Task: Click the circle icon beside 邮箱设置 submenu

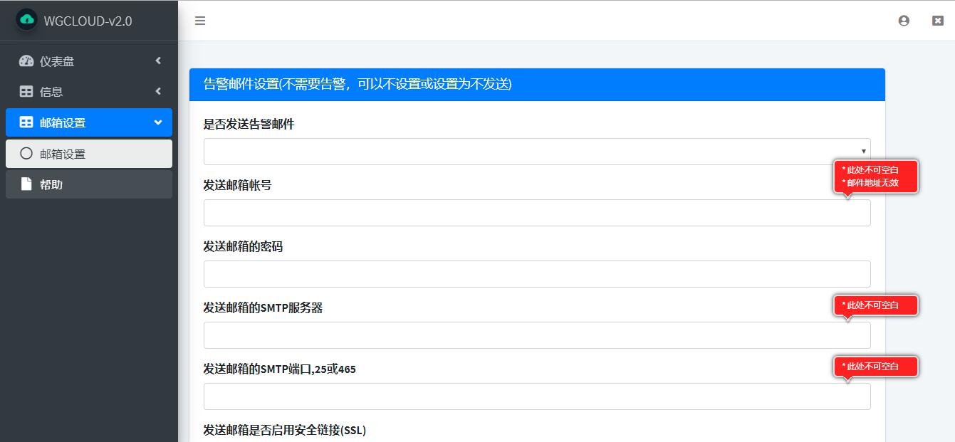Action: click(26, 153)
